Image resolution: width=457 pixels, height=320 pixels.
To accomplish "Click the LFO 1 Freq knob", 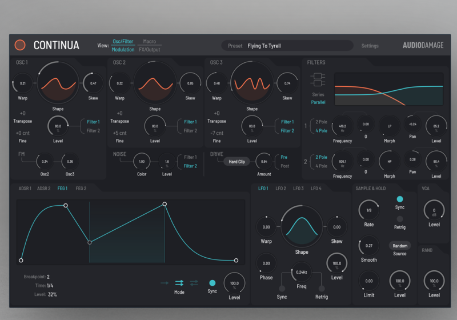I will pyautogui.click(x=302, y=272).
